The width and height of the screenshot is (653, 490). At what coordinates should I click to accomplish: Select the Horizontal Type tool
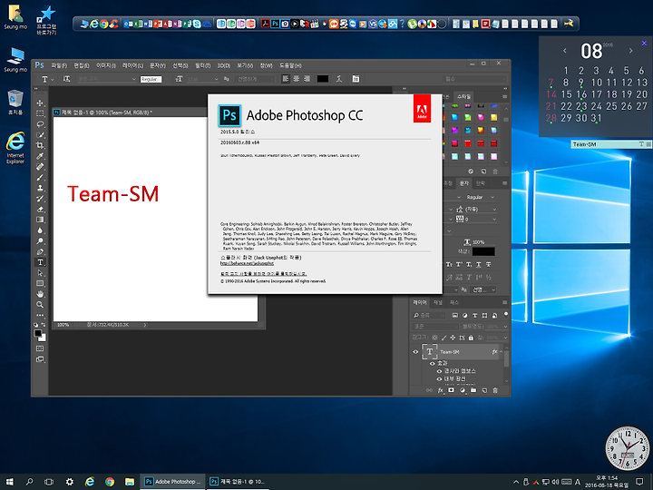pos(40,262)
